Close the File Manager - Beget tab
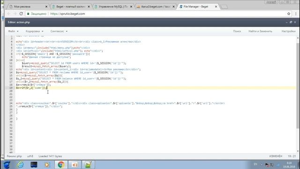 coord(216,7)
